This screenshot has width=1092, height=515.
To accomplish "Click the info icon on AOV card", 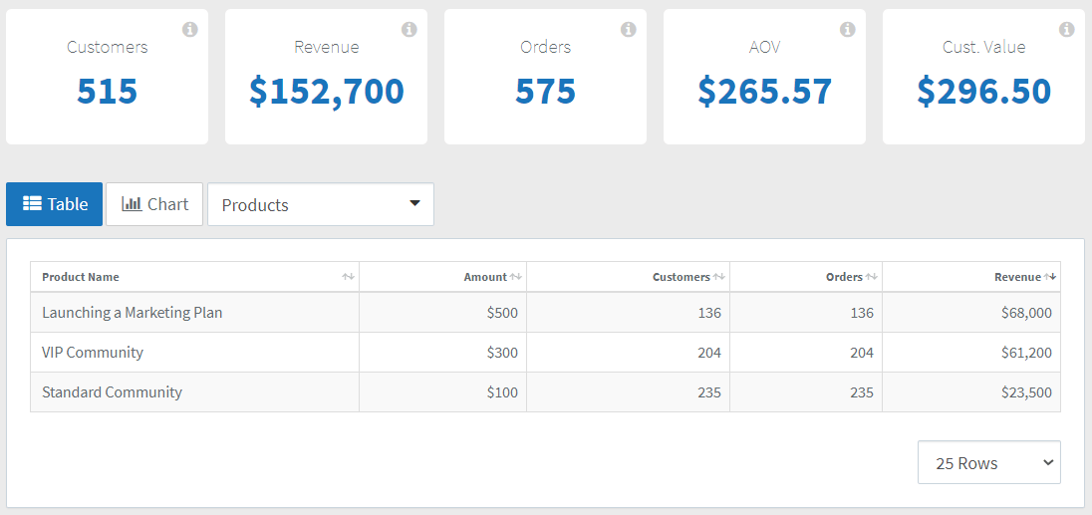I will 848,29.
